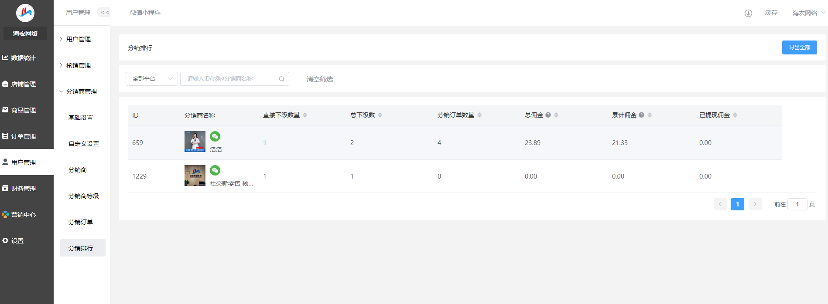
Task: Sort by 累计佣金 column arrows
Action: tap(650, 115)
